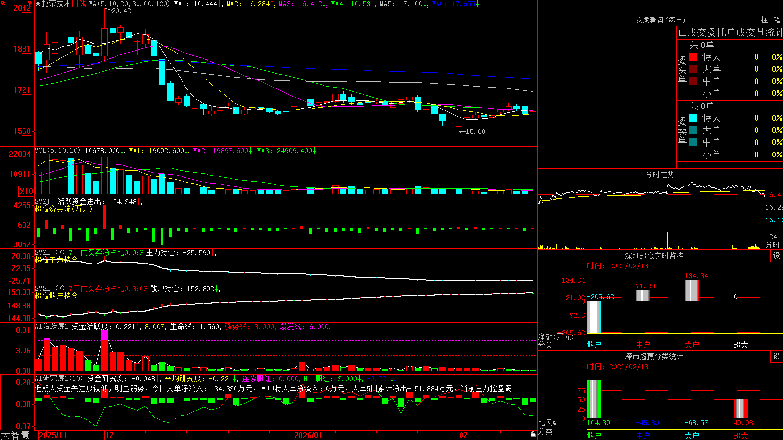Click the teal 中单 sell order swatch
The image size is (783, 440).
tap(693, 142)
